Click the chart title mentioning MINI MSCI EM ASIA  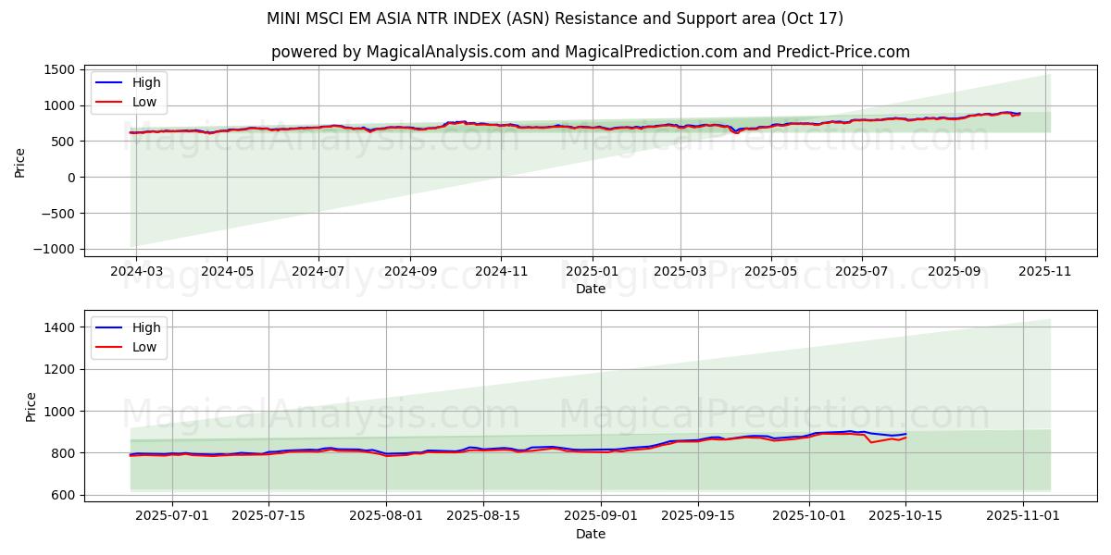(x=555, y=18)
